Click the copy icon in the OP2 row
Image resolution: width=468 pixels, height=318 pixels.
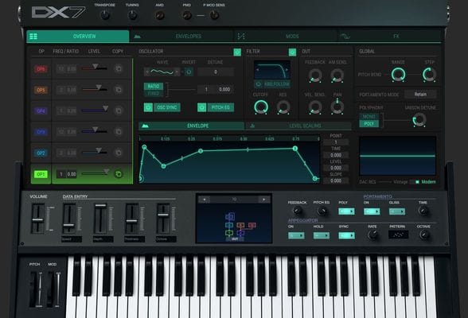[119, 153]
